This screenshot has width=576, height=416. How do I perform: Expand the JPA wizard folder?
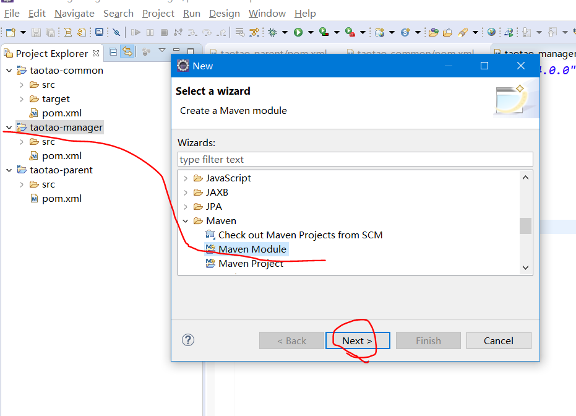pos(186,207)
